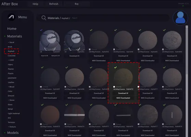Click the green checkmark above Asphalt13
The image size is (191, 137).
[42, 105]
